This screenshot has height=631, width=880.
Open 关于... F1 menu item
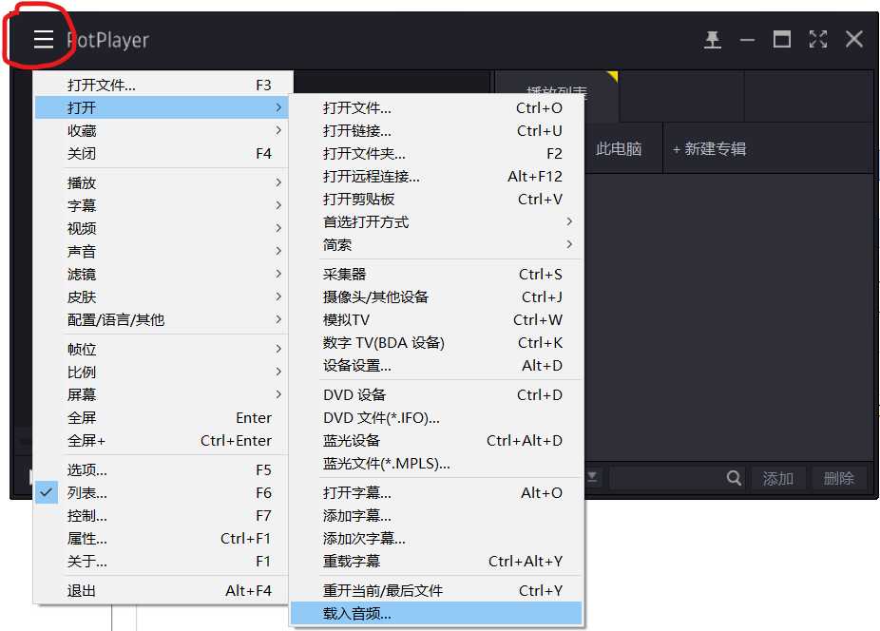(162, 562)
